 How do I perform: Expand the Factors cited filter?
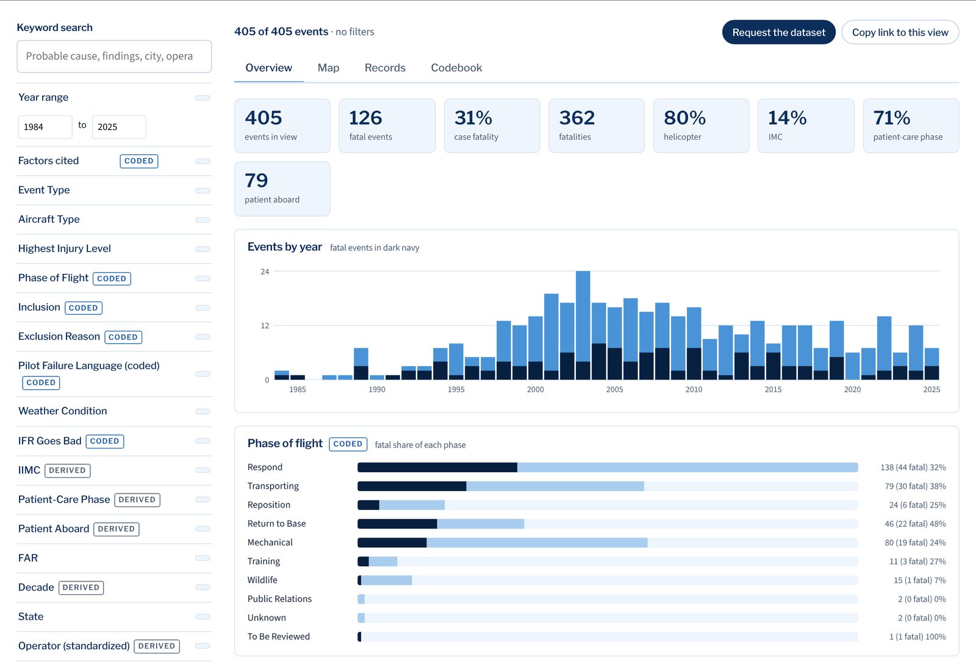pos(115,161)
